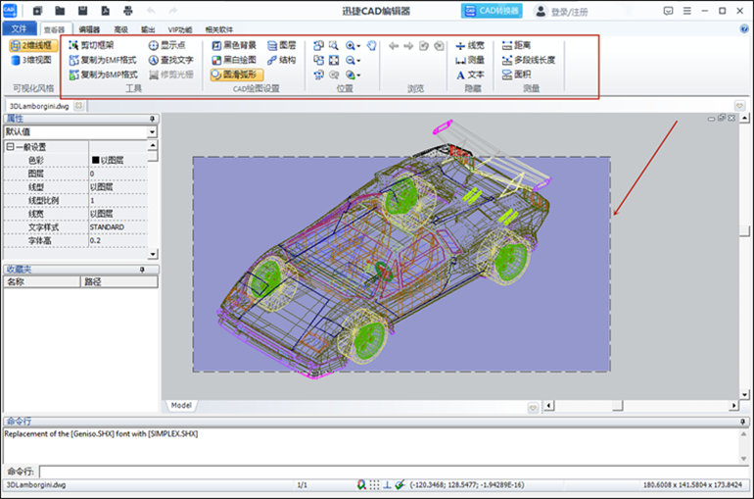Open the 文件 file menu
The image size is (754, 499).
(20, 28)
